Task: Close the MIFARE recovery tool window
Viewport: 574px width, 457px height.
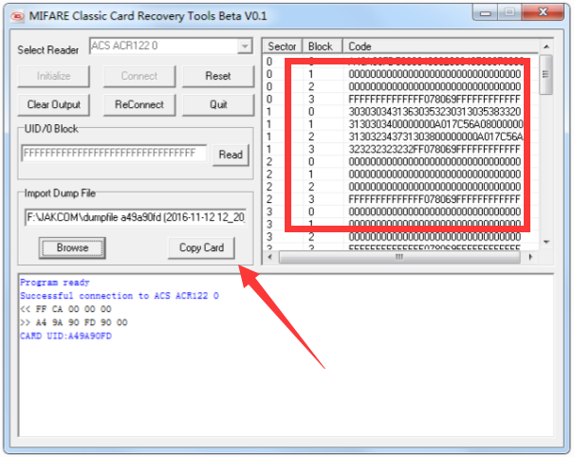Action: point(543,12)
